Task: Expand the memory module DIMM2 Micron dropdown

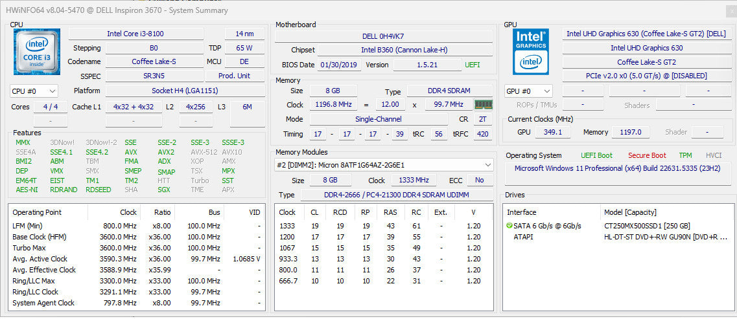Action: [x=384, y=165]
